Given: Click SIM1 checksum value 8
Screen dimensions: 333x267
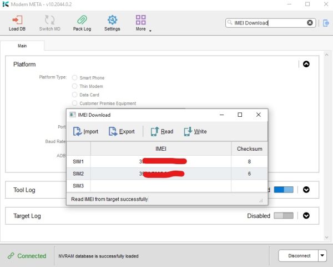Looking at the screenshot, I should [x=249, y=162].
